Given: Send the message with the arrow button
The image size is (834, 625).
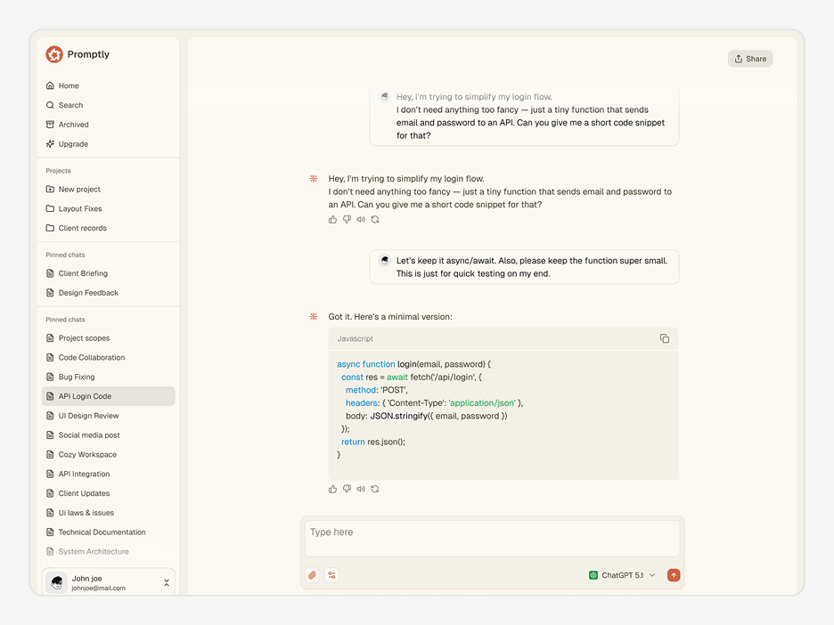Looking at the screenshot, I should (x=674, y=575).
